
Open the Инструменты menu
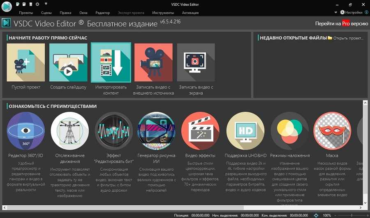(163, 13)
